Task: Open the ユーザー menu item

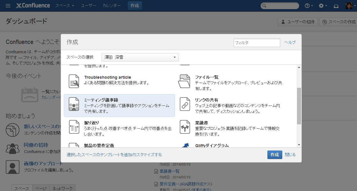Action: tap(88, 6)
